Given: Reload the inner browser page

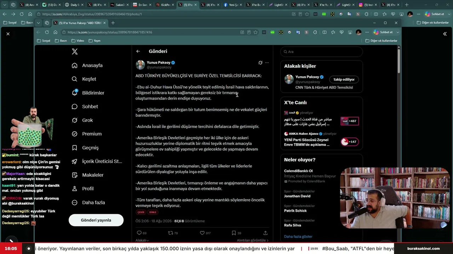Looking at the screenshot, I should (x=47, y=32).
